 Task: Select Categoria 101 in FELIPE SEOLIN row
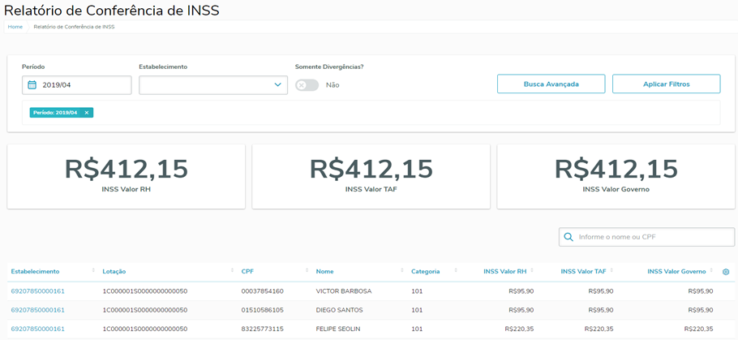click(417, 329)
